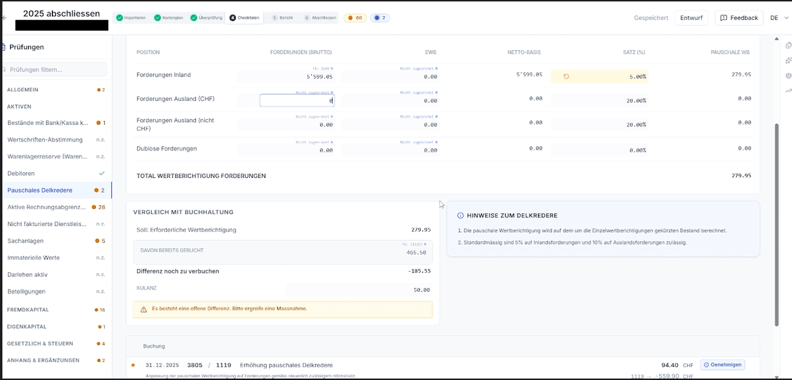Click the orange dot before booking 31.12.2025

pos(133,365)
